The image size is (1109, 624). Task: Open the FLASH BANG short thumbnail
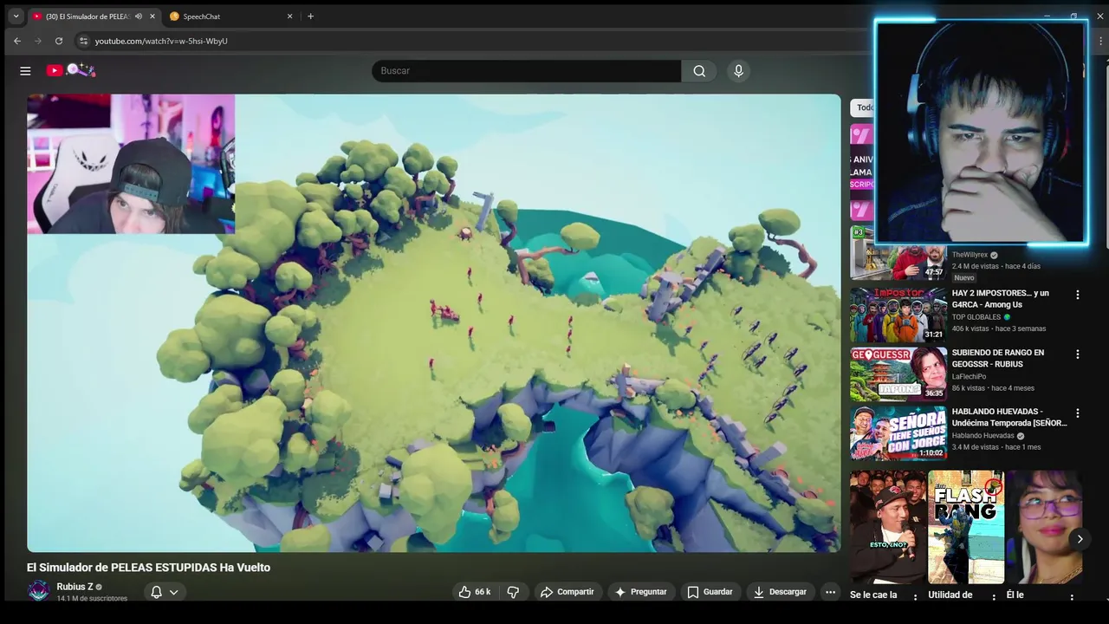click(x=966, y=527)
